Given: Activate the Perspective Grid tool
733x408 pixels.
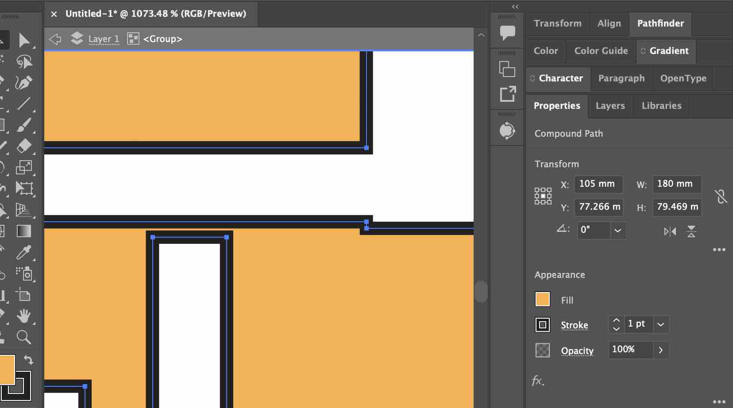Looking at the screenshot, I should coord(24,210).
